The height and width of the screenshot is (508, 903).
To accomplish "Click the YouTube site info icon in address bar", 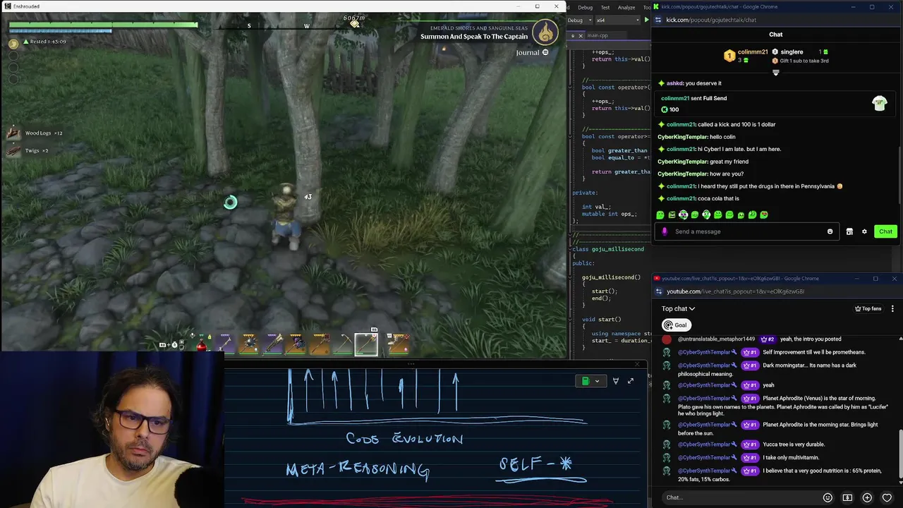I will coord(659,291).
